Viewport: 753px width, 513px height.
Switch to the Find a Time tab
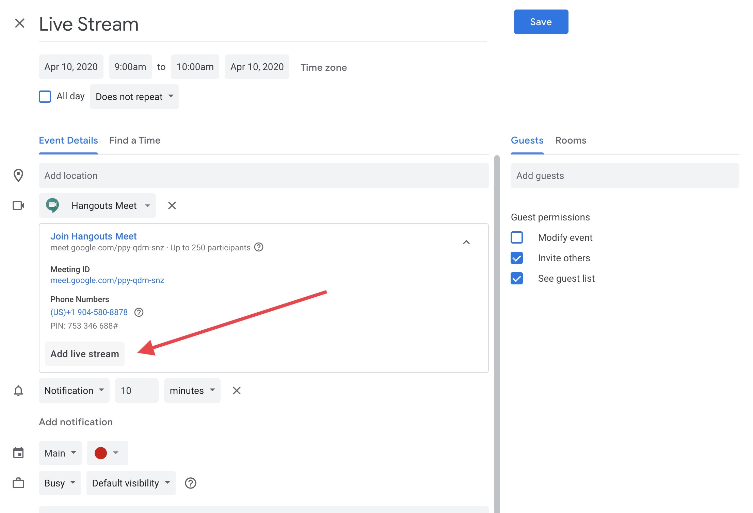pos(134,140)
